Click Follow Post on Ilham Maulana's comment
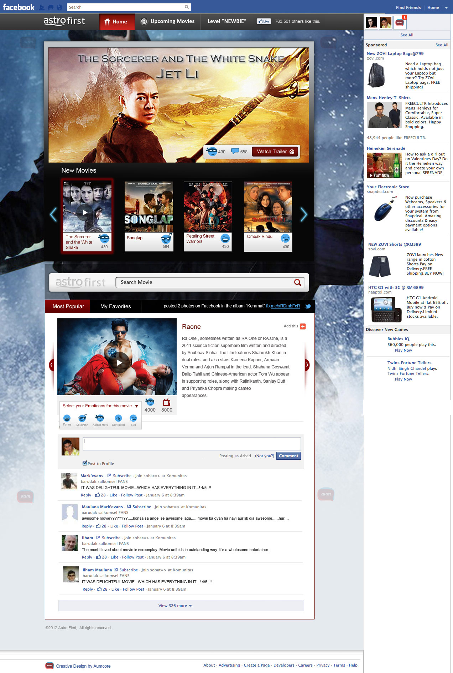The width and height of the screenshot is (453, 673). 134,589
